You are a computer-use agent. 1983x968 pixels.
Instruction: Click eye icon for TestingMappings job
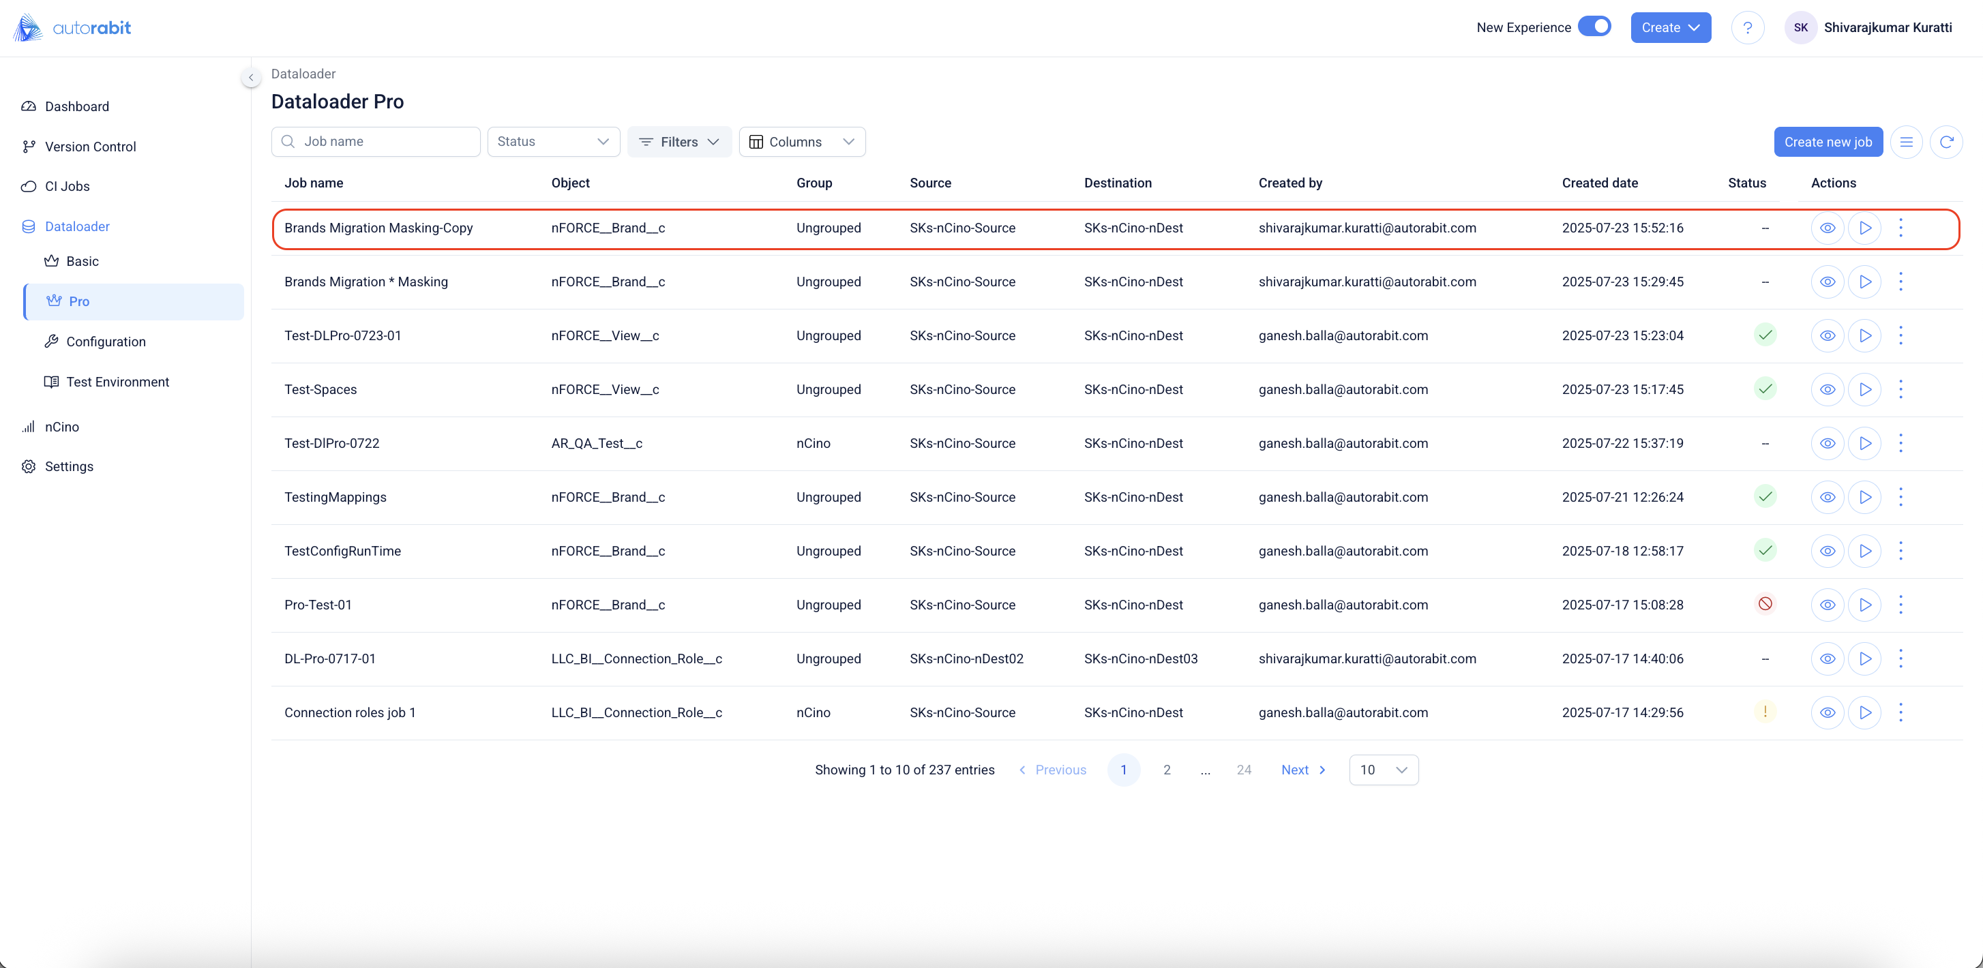(x=1827, y=497)
